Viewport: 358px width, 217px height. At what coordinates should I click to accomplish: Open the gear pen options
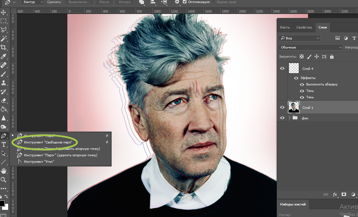pos(177,2)
